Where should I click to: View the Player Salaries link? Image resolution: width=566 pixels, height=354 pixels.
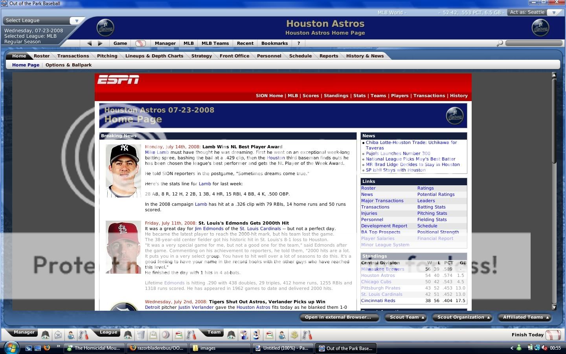[x=378, y=238]
